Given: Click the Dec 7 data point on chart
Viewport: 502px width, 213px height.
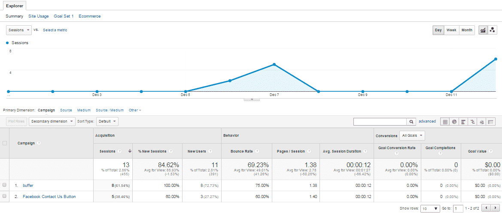Looking at the screenshot, I should (274, 65).
